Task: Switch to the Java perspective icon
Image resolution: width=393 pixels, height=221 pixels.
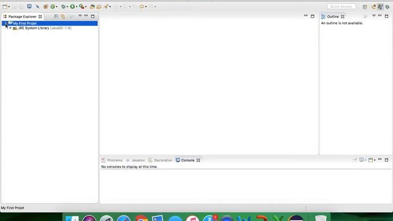Action: 380,7
